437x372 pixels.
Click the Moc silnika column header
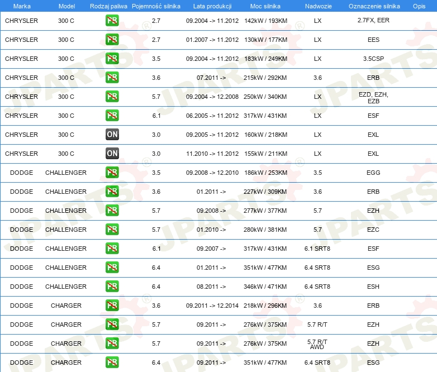tap(265, 6)
